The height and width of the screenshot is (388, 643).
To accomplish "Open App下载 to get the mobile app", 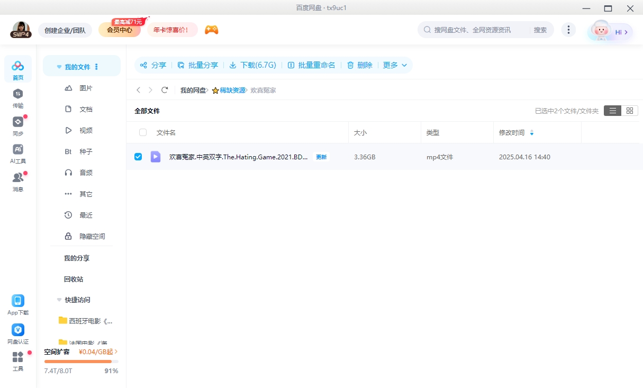I will pos(18,303).
